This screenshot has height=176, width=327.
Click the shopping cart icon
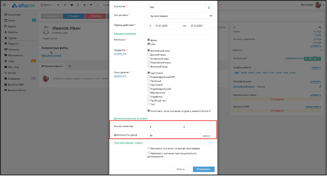click(x=91, y=5)
